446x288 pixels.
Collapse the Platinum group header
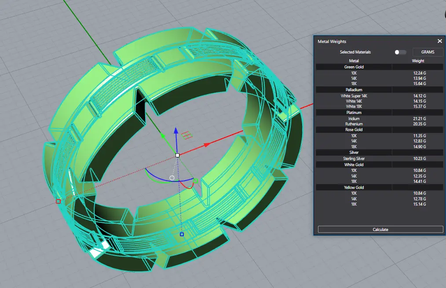click(x=354, y=113)
